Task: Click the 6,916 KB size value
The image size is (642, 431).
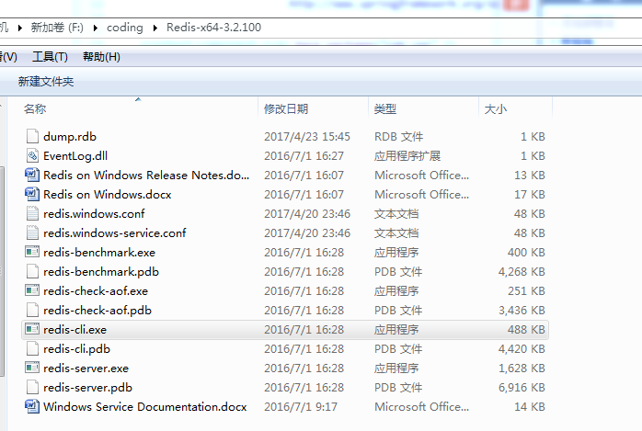Action: [x=522, y=387]
